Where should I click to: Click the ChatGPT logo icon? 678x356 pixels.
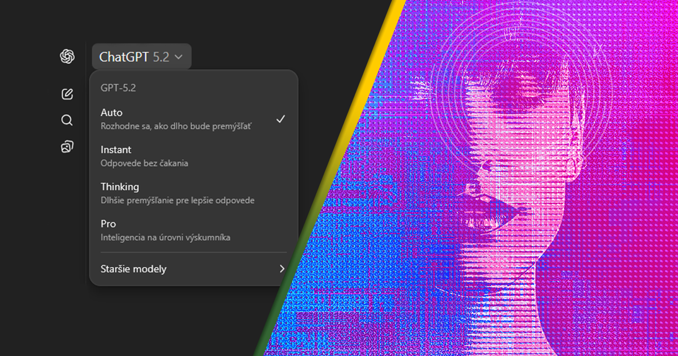click(x=67, y=57)
